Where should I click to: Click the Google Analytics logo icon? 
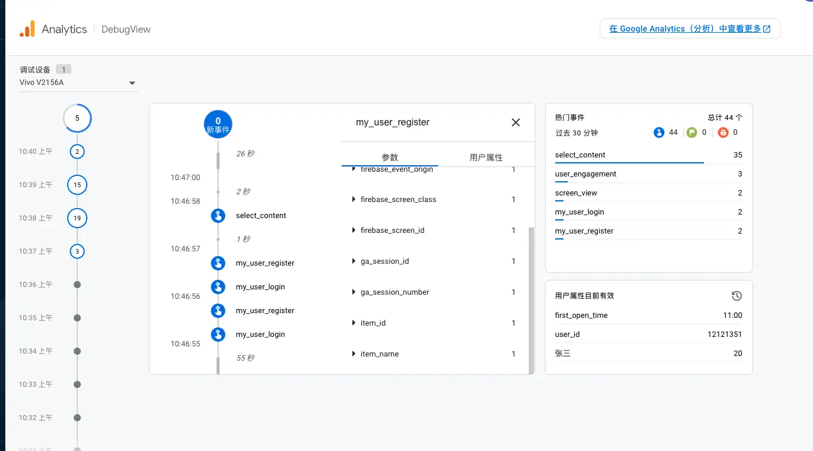point(27,29)
